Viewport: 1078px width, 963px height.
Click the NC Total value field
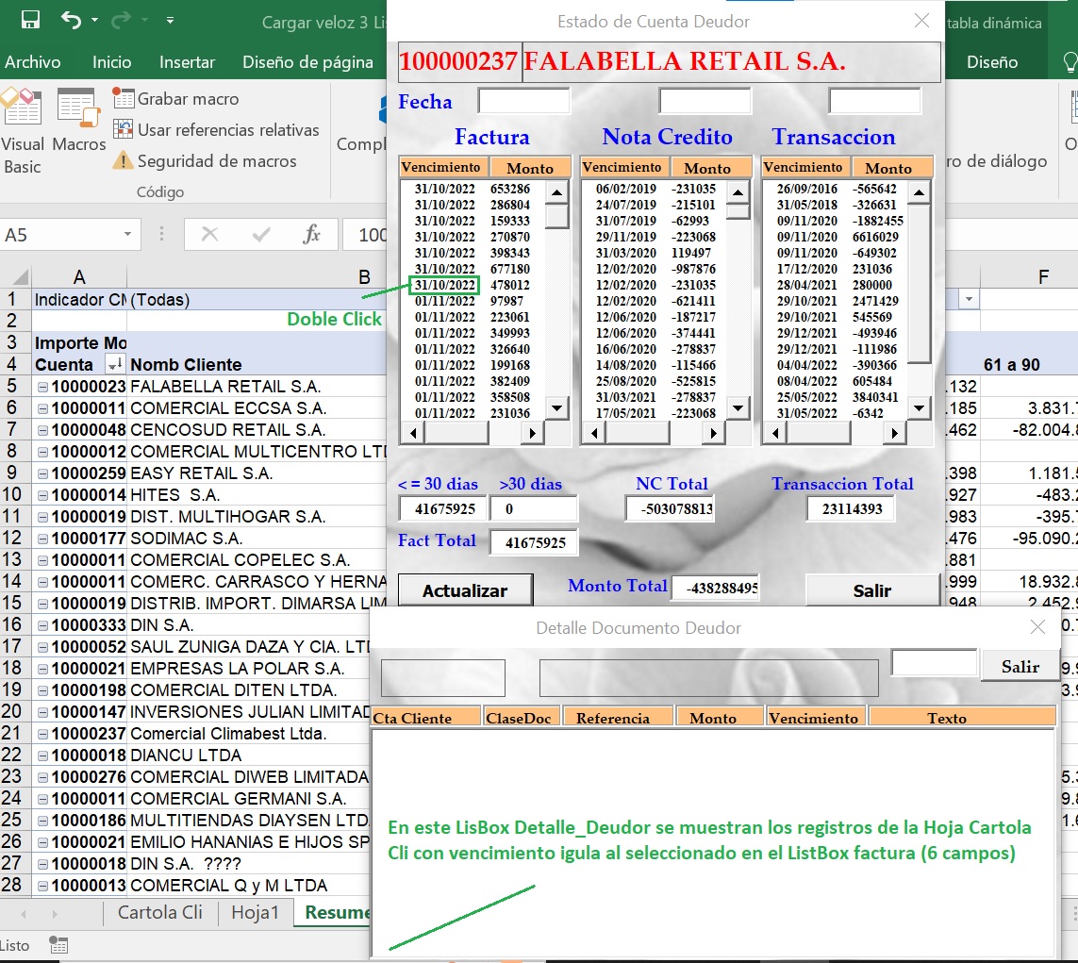coord(670,508)
